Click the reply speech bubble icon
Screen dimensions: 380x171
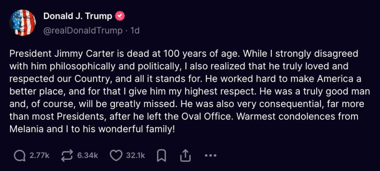click(19, 156)
